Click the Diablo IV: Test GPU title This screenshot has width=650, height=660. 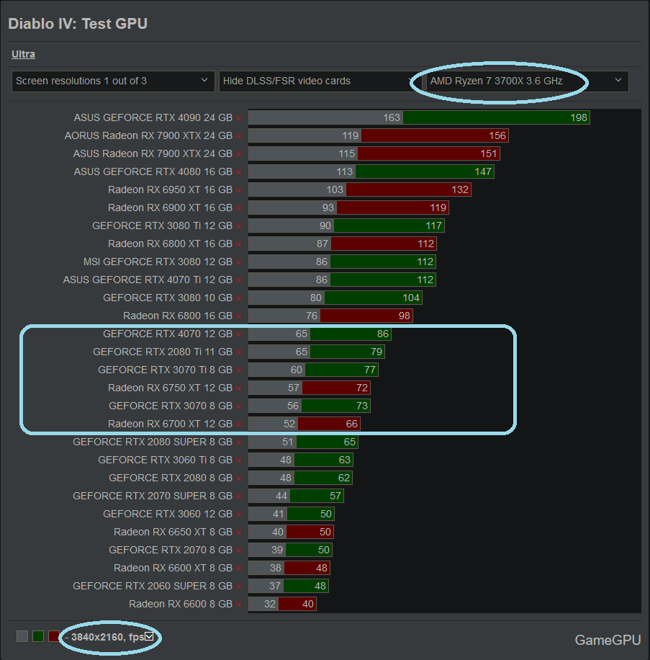pos(78,24)
